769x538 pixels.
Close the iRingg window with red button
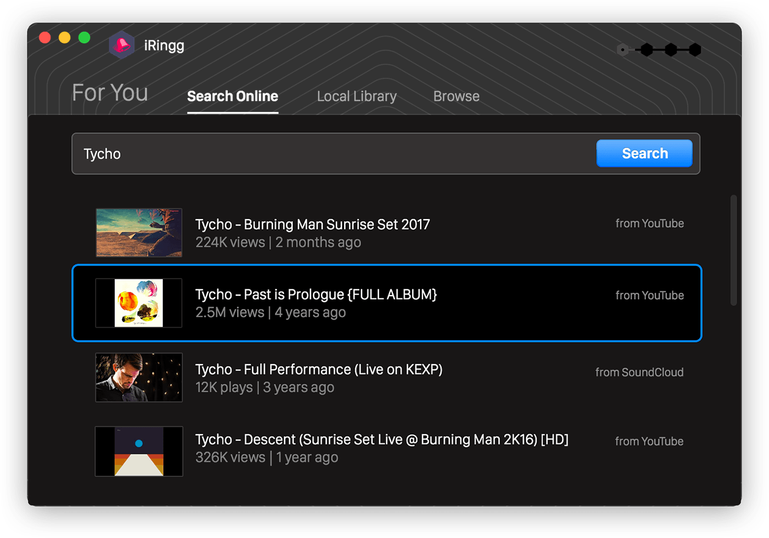[x=45, y=38]
